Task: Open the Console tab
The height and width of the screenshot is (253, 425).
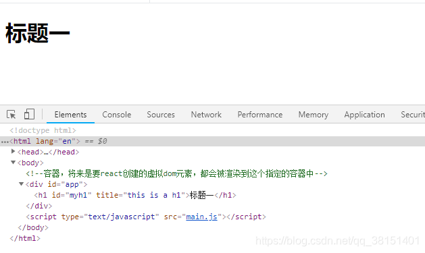Action: pyautogui.click(x=116, y=115)
